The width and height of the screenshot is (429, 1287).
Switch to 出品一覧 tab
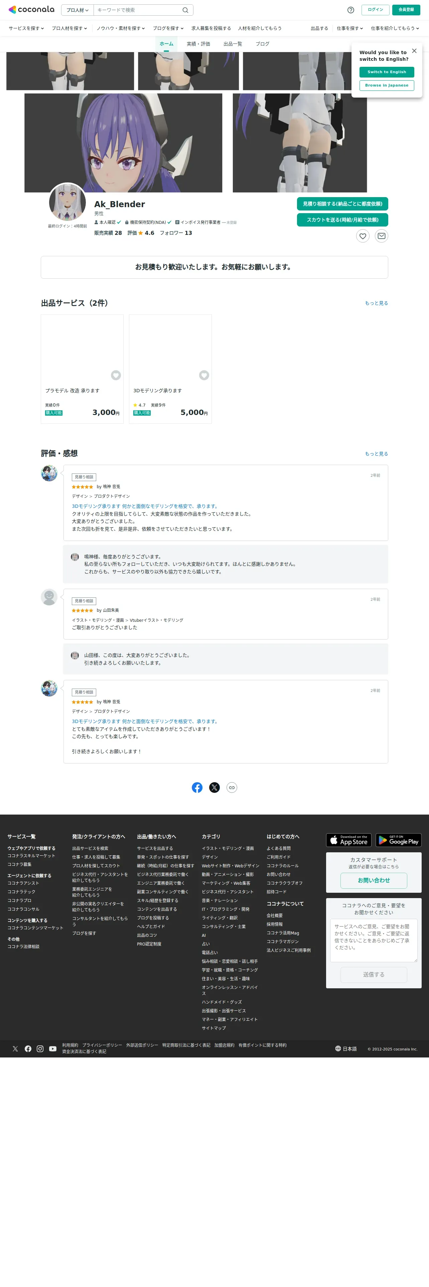point(233,44)
